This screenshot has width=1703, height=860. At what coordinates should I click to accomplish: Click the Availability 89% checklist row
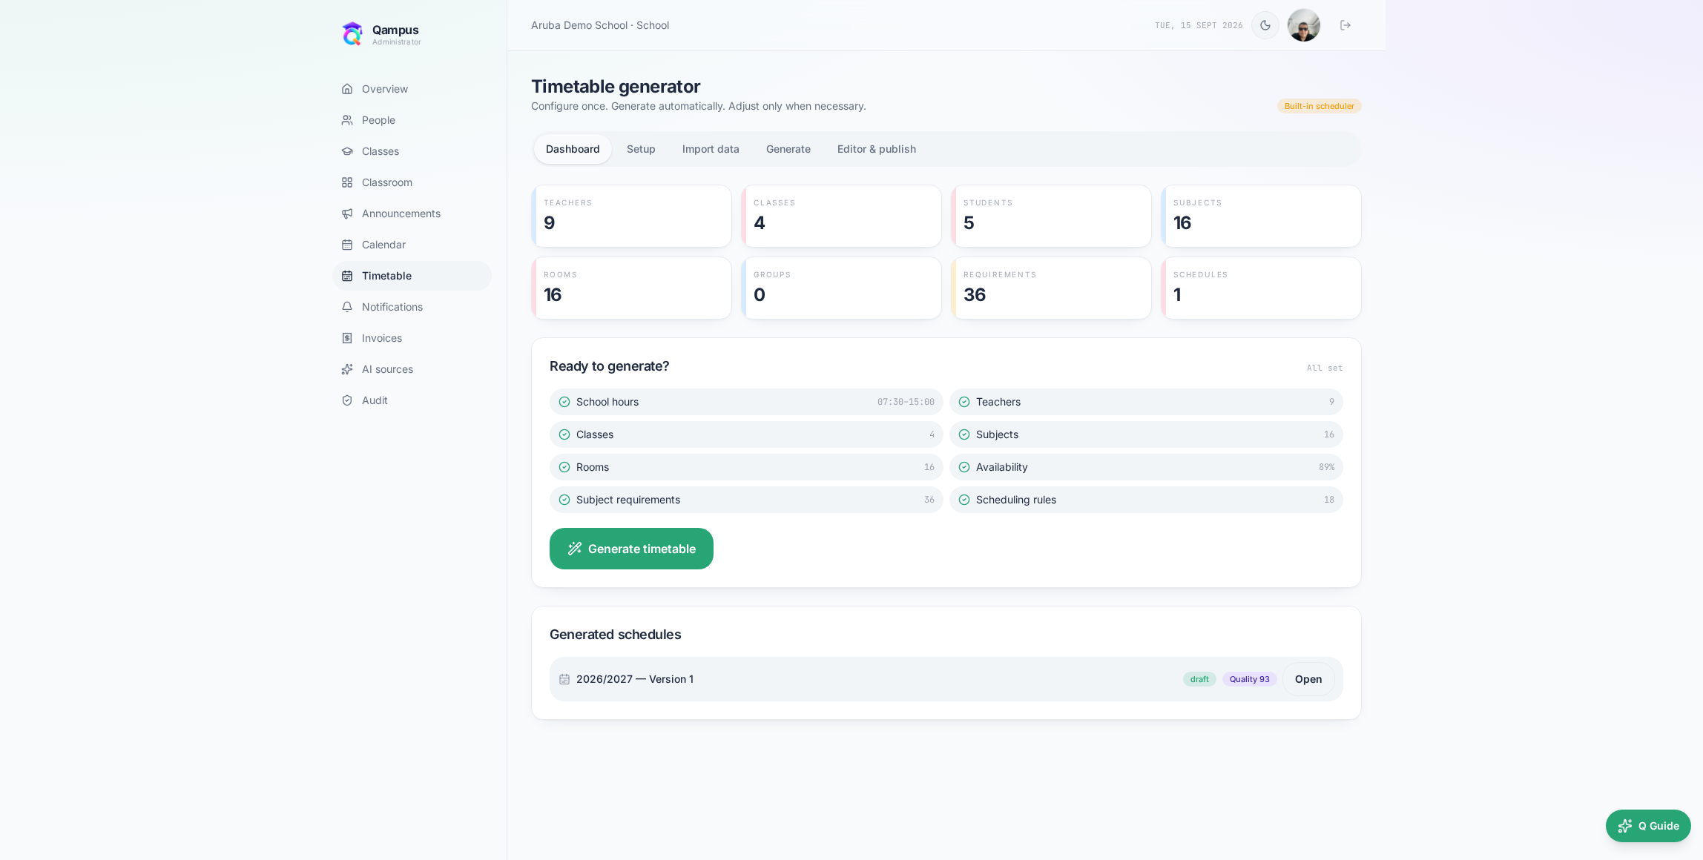[x=1146, y=467]
